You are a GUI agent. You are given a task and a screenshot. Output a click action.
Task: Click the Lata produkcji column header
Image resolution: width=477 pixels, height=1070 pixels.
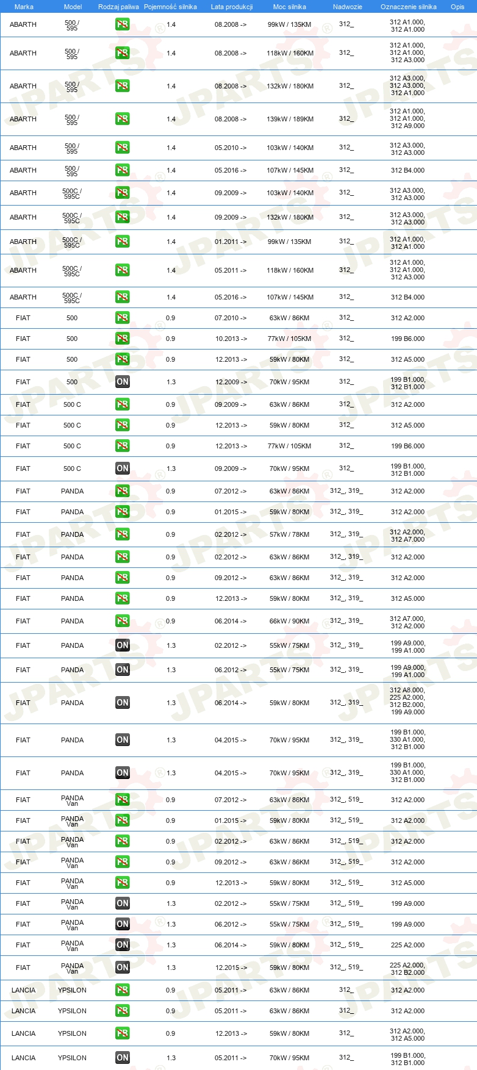pyautogui.click(x=232, y=7)
